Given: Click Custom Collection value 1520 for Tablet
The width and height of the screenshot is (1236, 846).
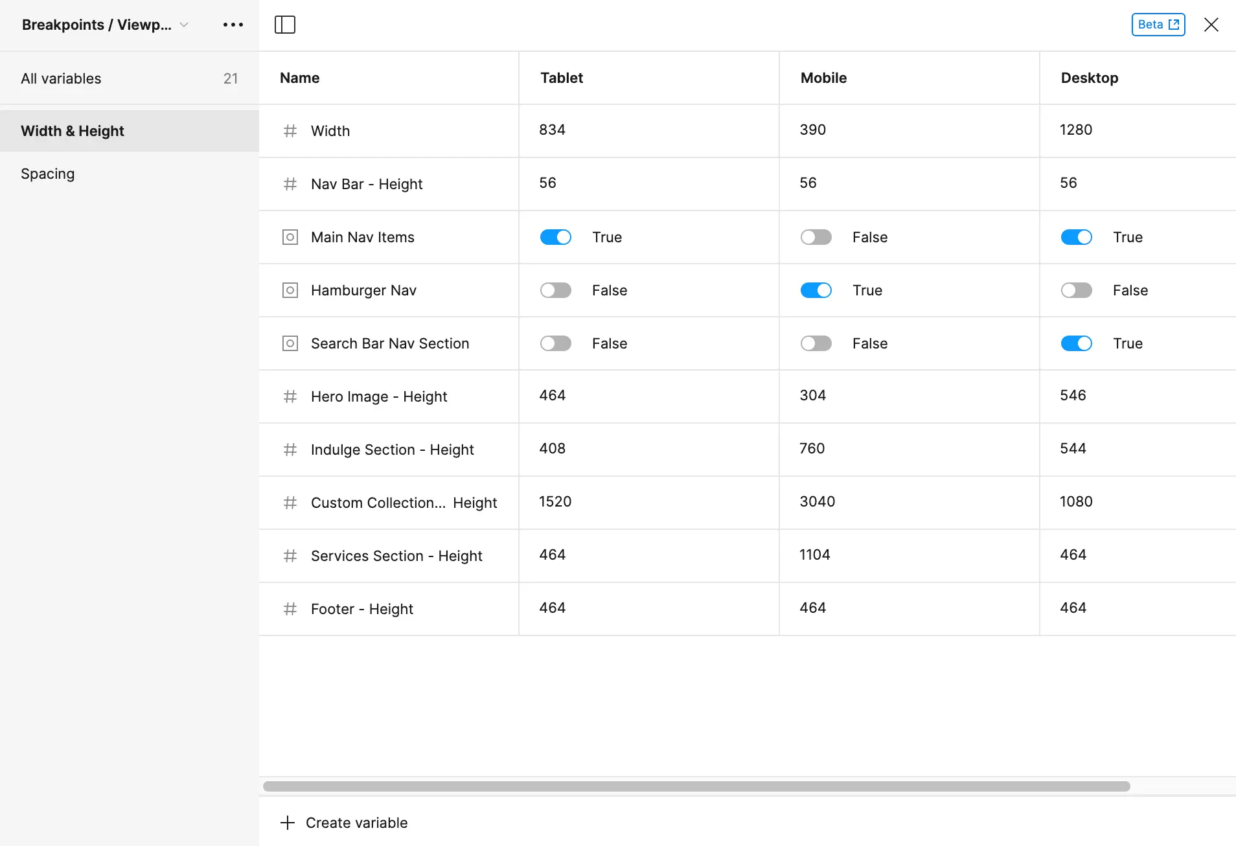Looking at the screenshot, I should click(x=555, y=501).
